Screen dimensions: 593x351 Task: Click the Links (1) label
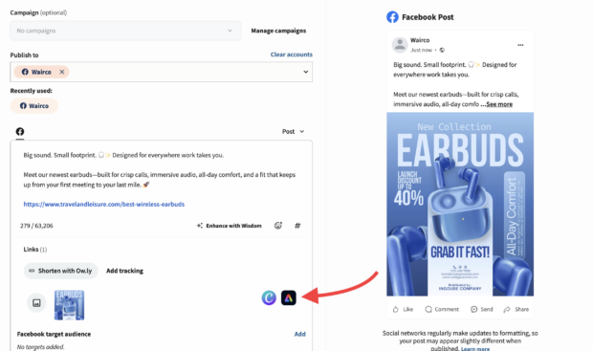coord(35,250)
